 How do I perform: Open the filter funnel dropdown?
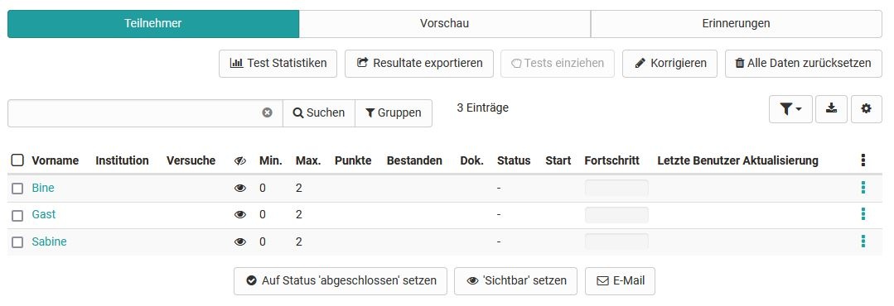tap(790, 109)
